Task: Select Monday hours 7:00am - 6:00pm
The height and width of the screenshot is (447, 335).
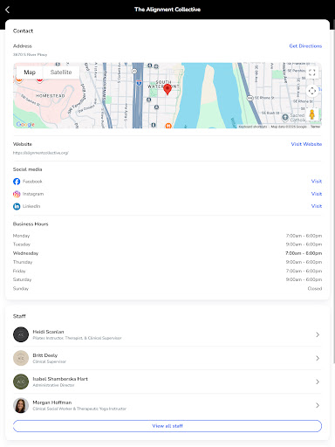Action: pyautogui.click(x=304, y=236)
